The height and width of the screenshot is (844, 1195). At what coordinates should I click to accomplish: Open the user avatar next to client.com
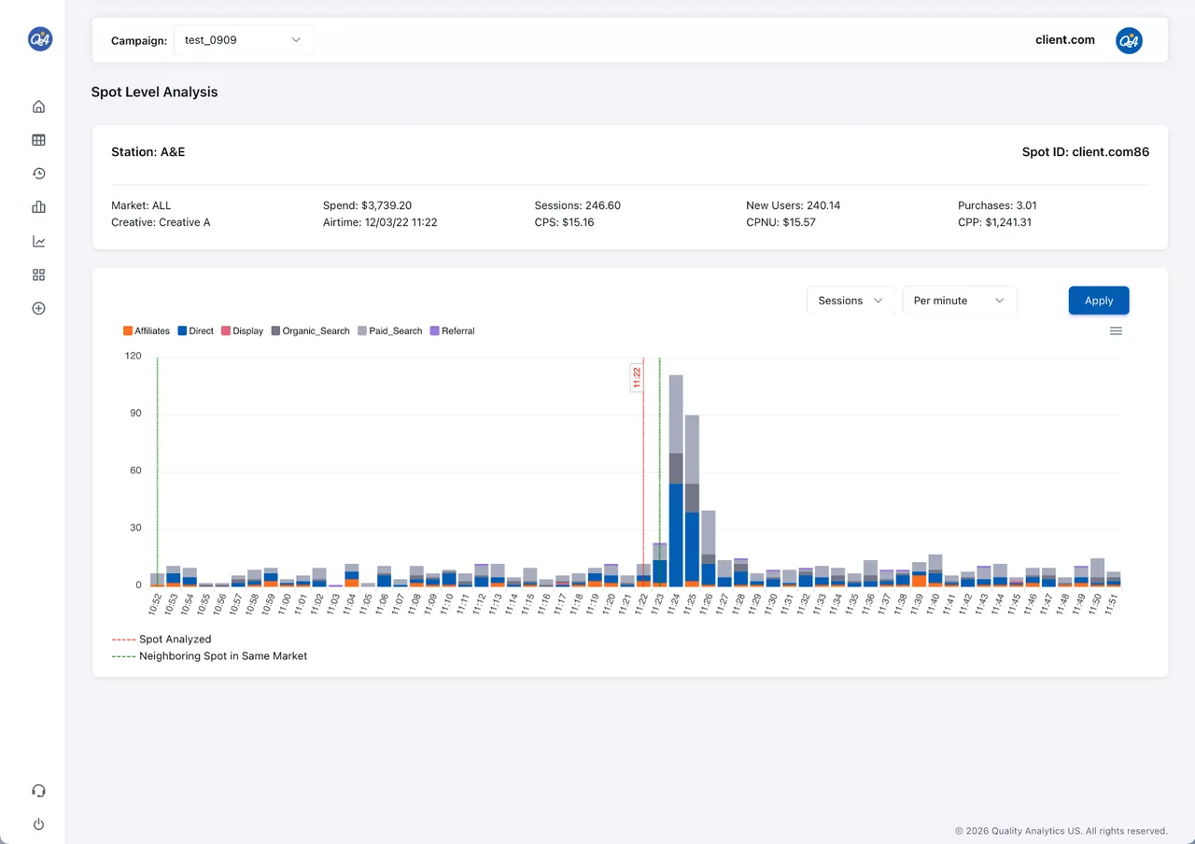pyautogui.click(x=1129, y=40)
